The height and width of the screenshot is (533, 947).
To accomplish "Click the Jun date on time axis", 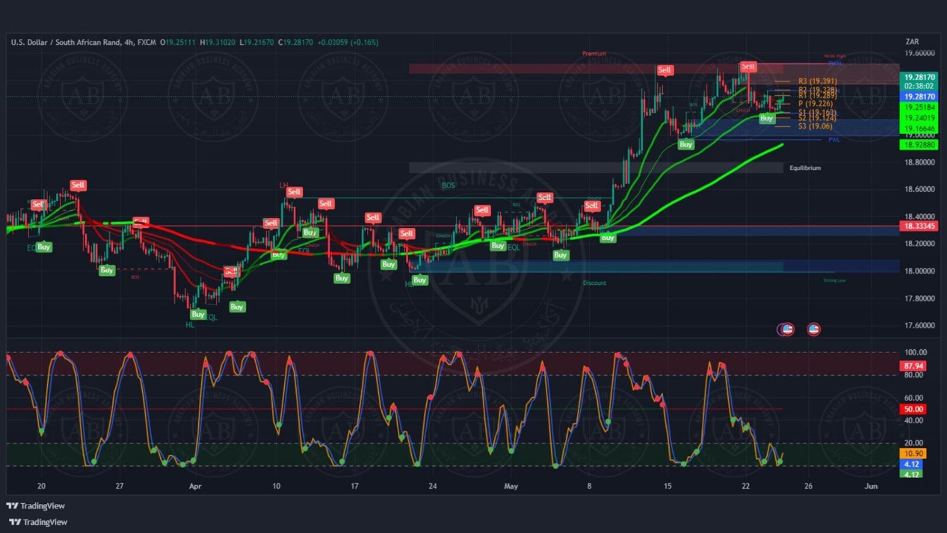I will [871, 486].
